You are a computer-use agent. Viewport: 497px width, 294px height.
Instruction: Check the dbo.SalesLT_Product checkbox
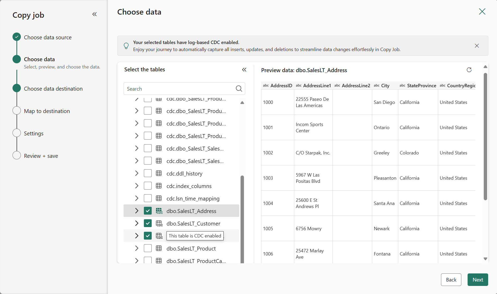click(x=148, y=248)
